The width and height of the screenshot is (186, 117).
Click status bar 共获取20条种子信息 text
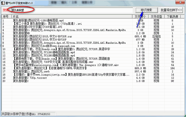[13, 114]
